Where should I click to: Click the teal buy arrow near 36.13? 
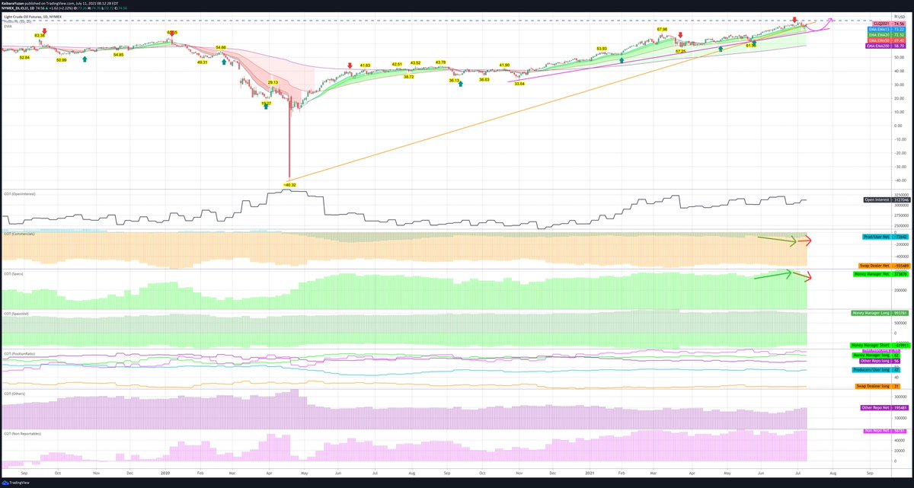coord(460,85)
